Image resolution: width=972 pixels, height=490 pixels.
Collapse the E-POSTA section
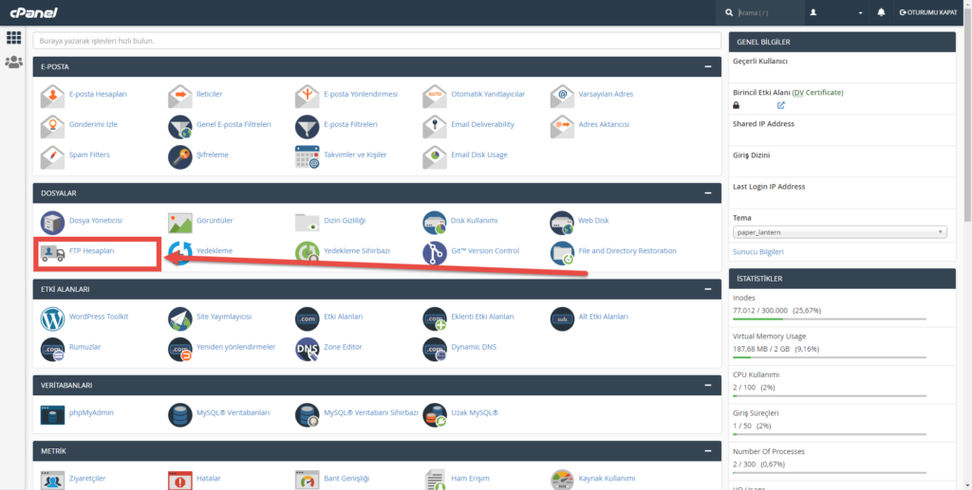click(707, 67)
